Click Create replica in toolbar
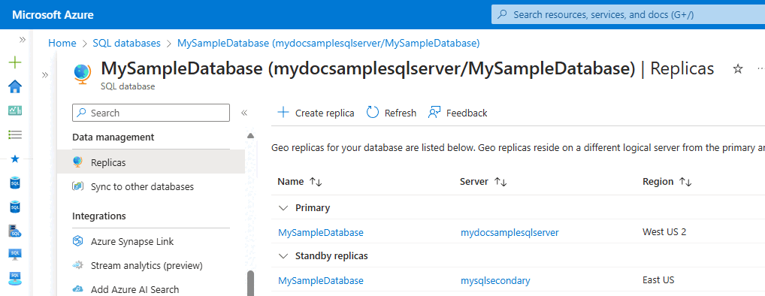 tap(316, 113)
